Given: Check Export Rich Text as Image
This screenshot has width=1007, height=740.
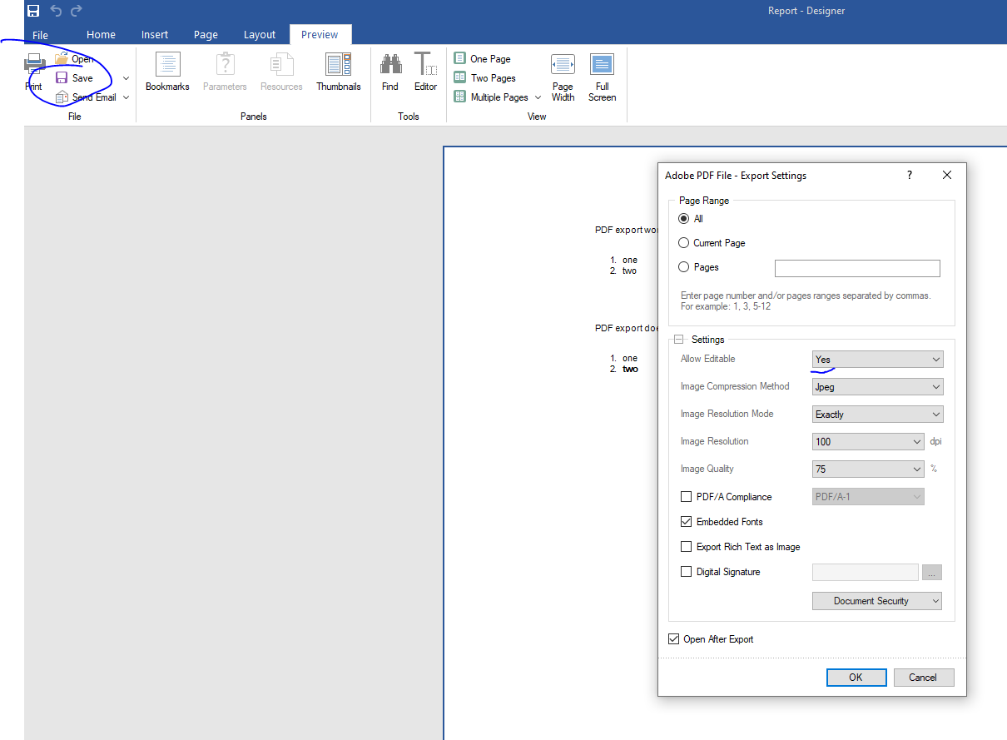Looking at the screenshot, I should click(687, 547).
